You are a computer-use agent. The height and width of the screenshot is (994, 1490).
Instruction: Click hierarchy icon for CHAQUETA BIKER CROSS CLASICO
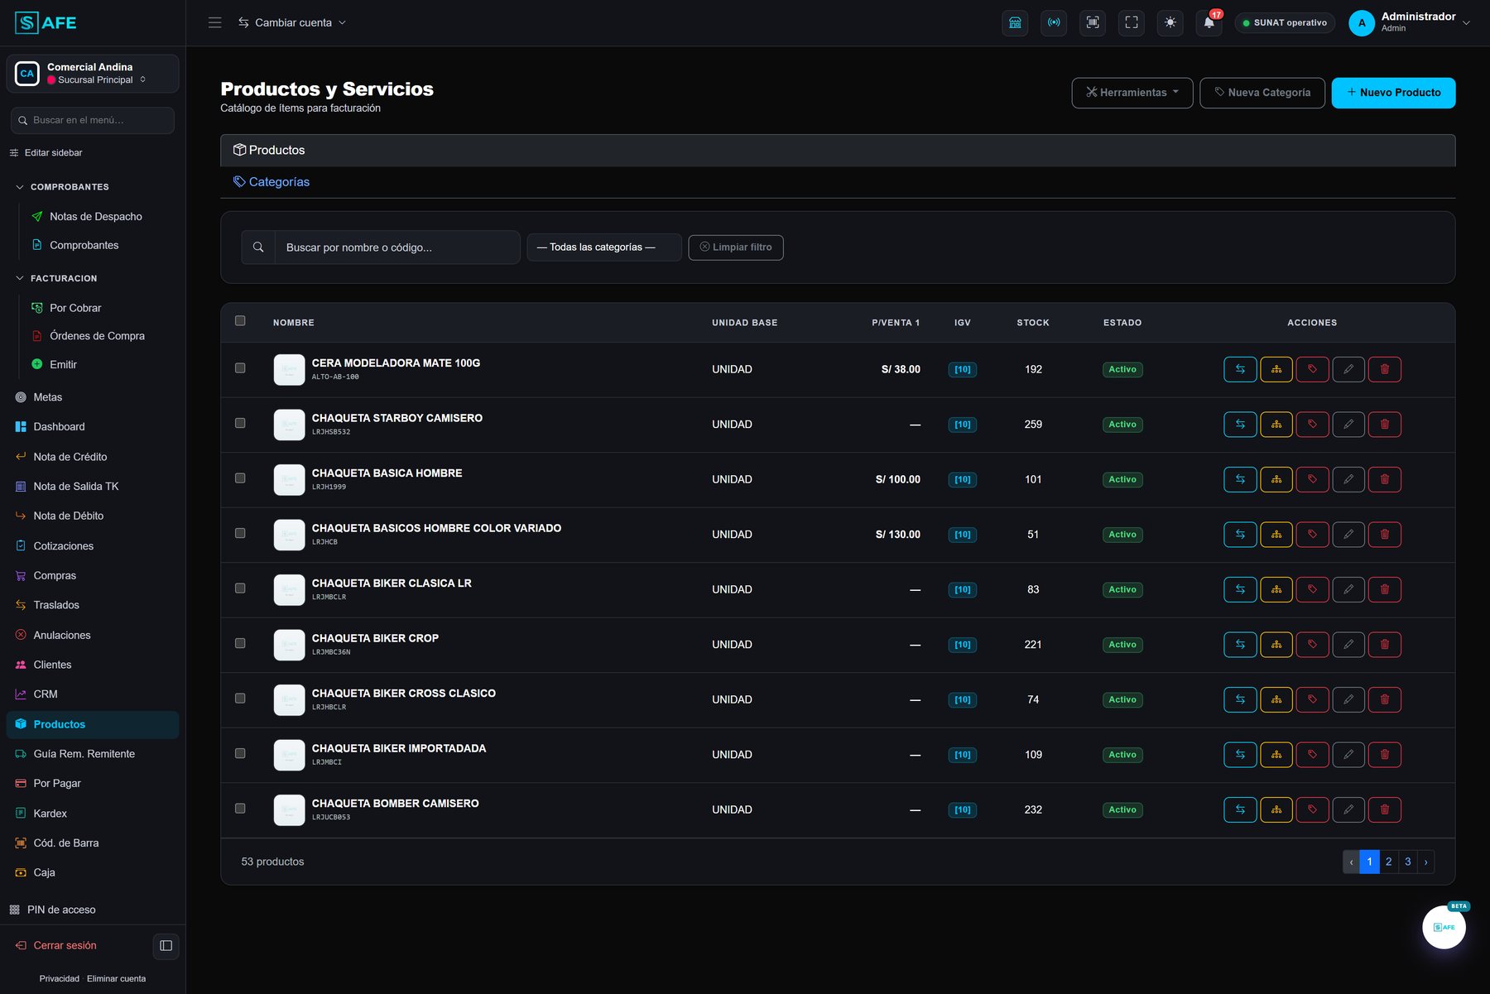[x=1276, y=699]
